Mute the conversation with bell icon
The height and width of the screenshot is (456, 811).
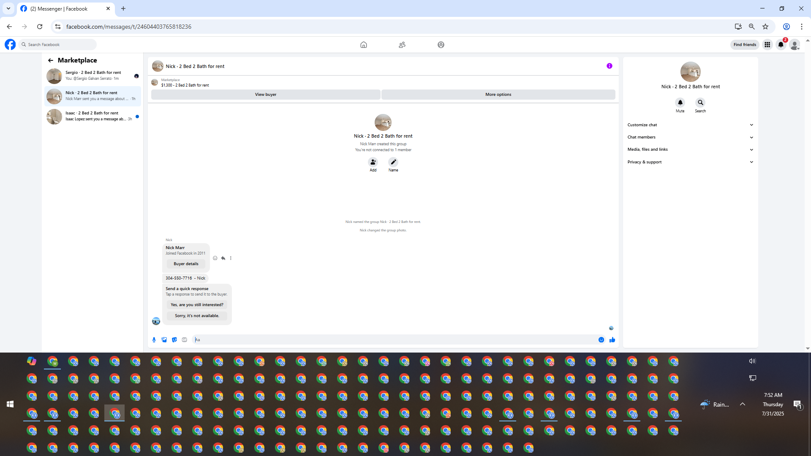click(680, 103)
